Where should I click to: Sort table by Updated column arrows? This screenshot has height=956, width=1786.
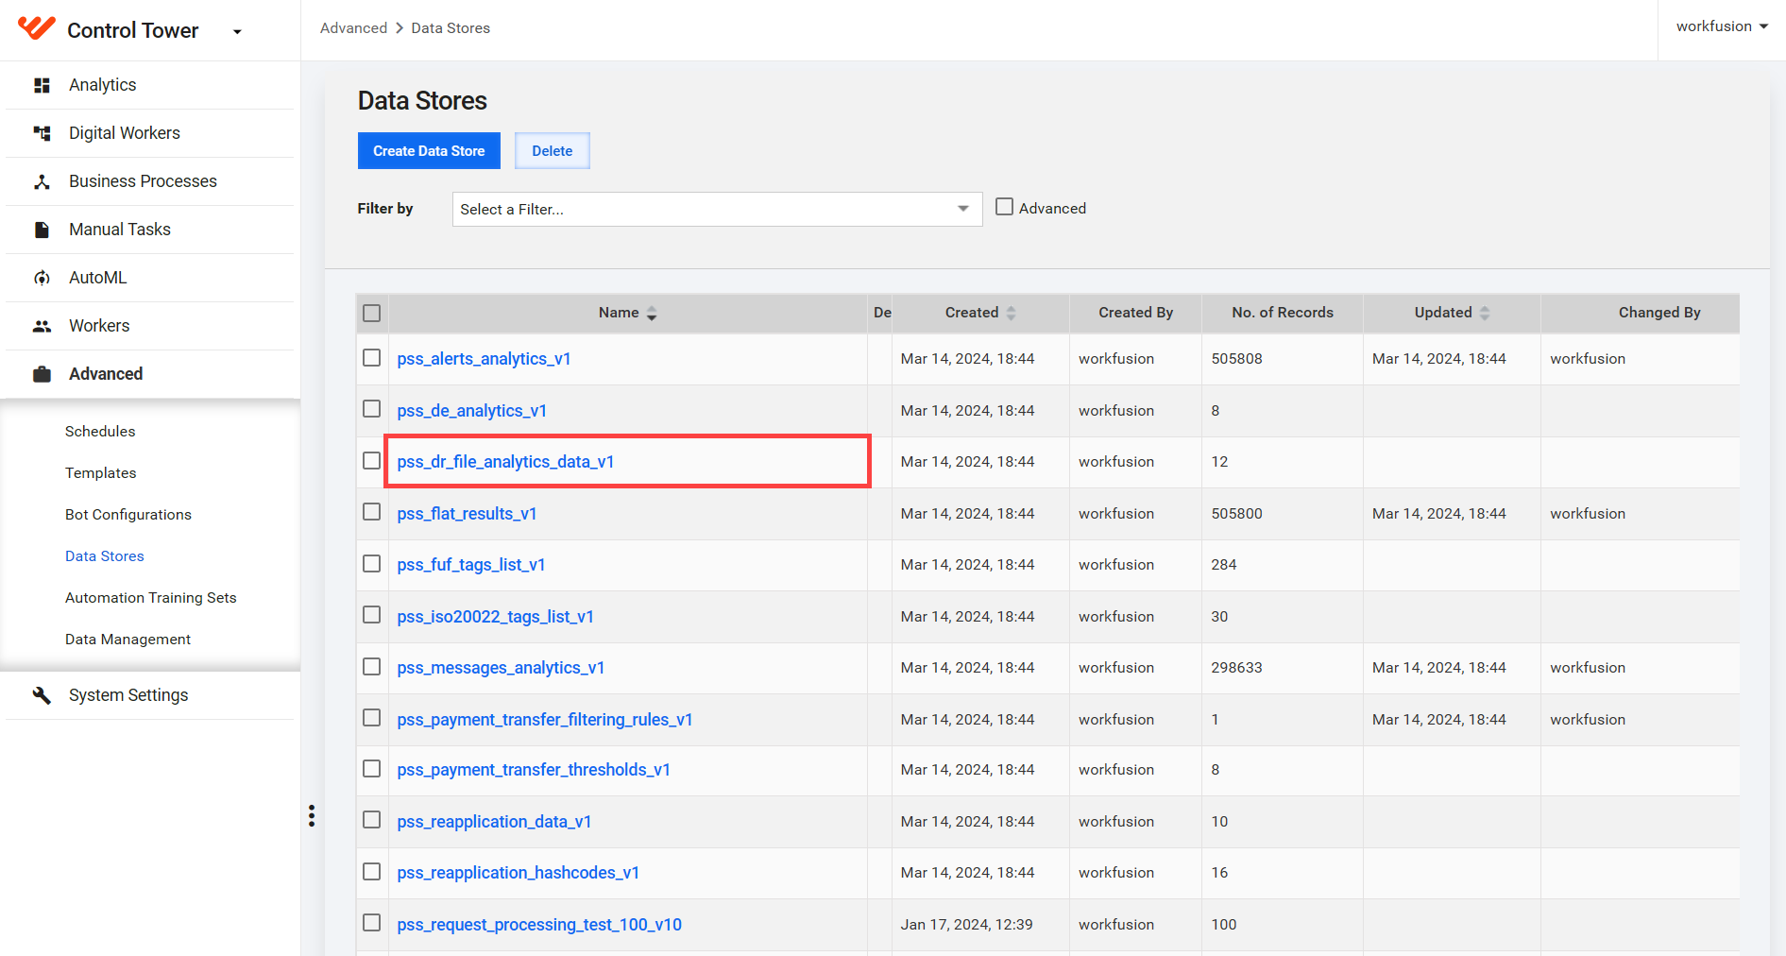(1485, 314)
